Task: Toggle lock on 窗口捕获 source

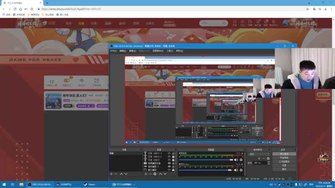Action: coord(173,170)
